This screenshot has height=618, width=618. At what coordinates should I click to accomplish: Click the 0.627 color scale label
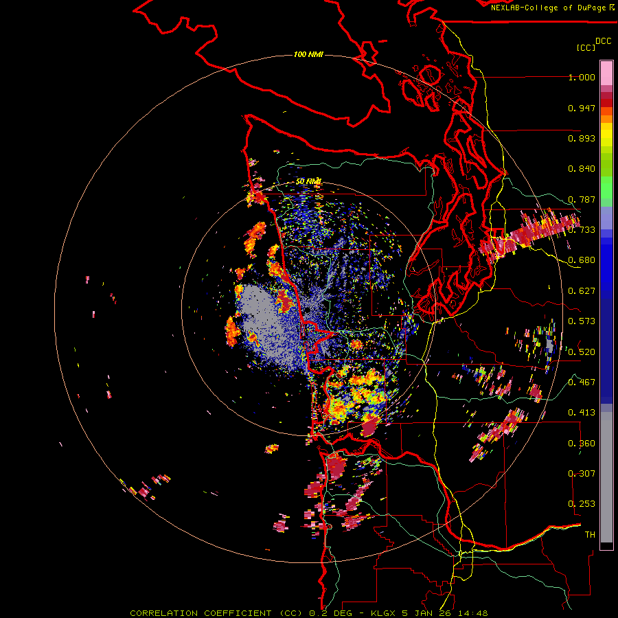point(582,291)
